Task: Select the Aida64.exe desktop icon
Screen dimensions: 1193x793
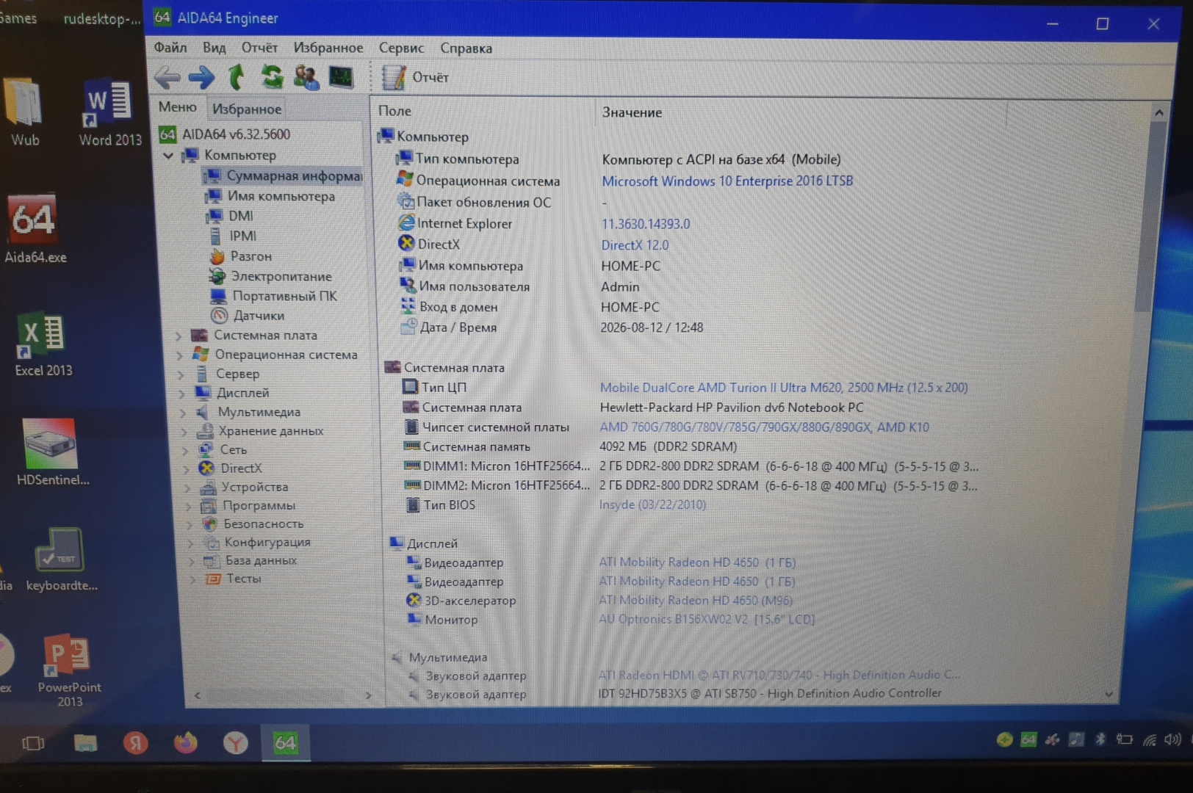Action: (35, 228)
